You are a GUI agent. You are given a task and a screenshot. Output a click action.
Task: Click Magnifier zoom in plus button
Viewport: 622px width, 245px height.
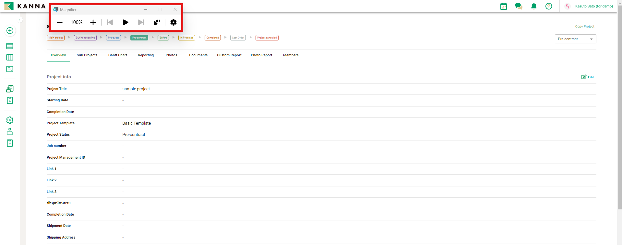[x=93, y=22]
